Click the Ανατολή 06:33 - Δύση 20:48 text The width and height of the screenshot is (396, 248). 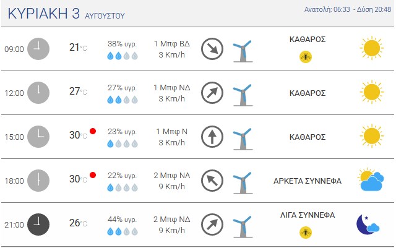pos(348,10)
